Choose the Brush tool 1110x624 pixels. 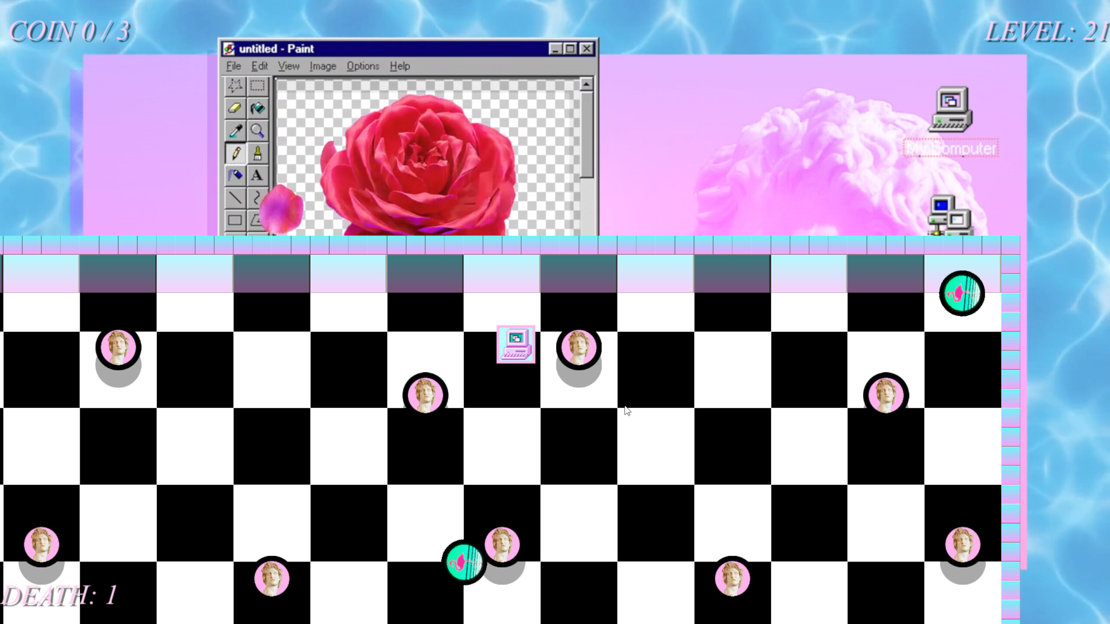pyautogui.click(x=258, y=153)
